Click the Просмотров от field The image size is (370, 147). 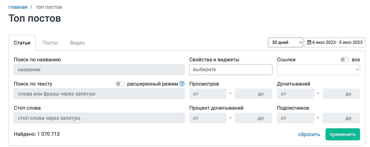pyautogui.click(x=208, y=94)
